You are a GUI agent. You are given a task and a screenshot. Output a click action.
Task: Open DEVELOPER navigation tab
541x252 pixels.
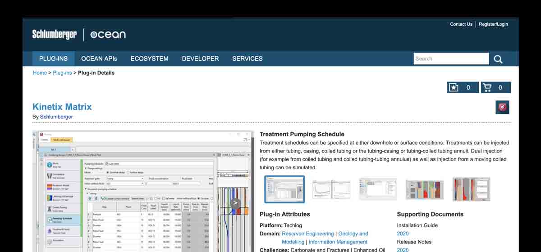tap(200, 58)
